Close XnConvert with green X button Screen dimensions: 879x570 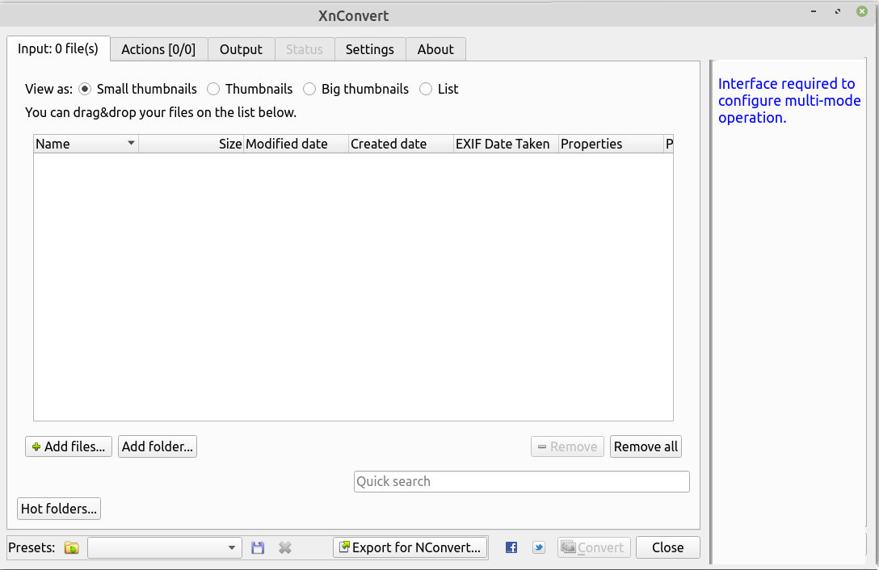(861, 11)
